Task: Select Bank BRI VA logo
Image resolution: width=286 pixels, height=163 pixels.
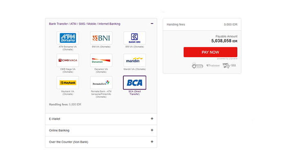Action: 134,38
